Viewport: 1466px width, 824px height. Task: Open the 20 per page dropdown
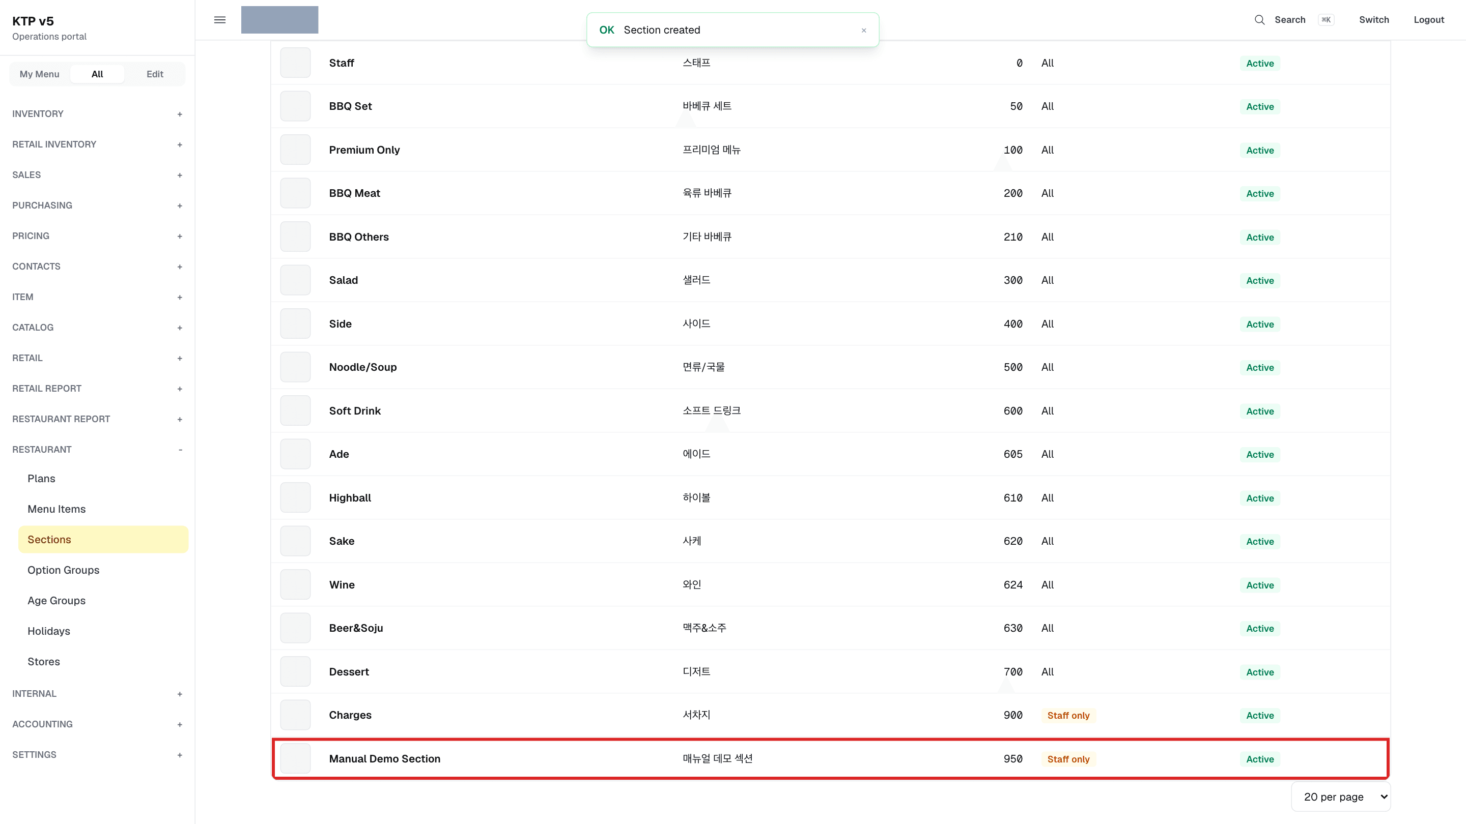coord(1340,797)
